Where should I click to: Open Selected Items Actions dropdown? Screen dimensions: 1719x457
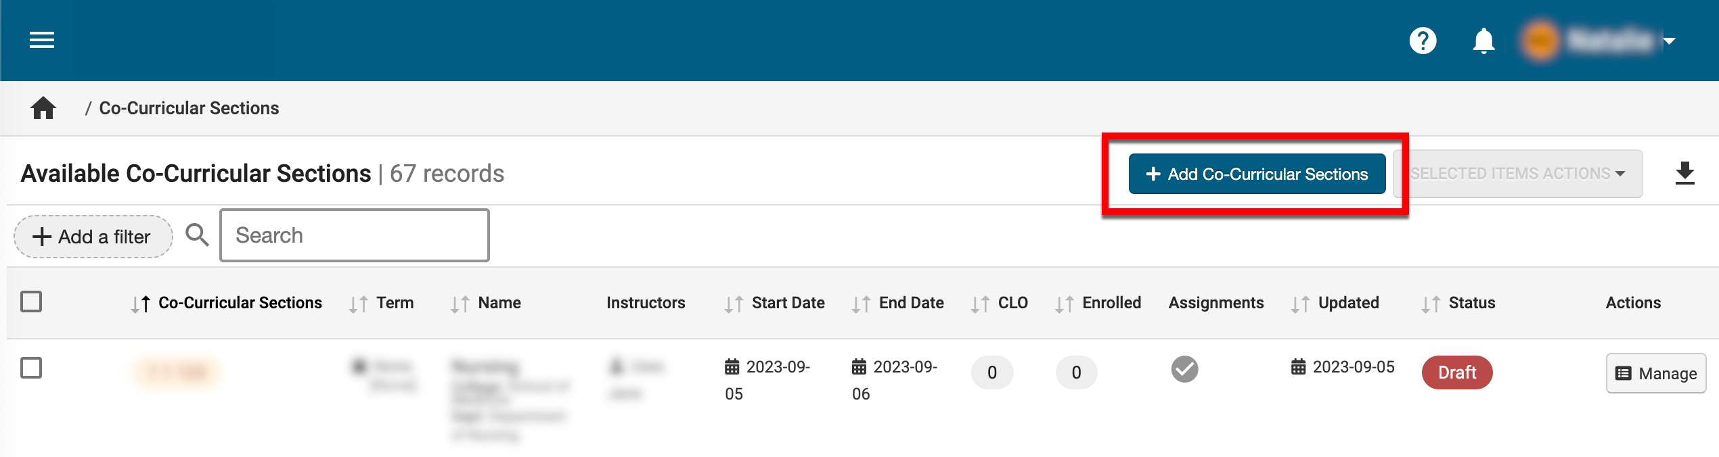1517,174
